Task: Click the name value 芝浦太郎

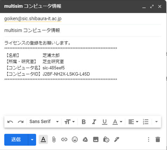Action: (x=51, y=55)
